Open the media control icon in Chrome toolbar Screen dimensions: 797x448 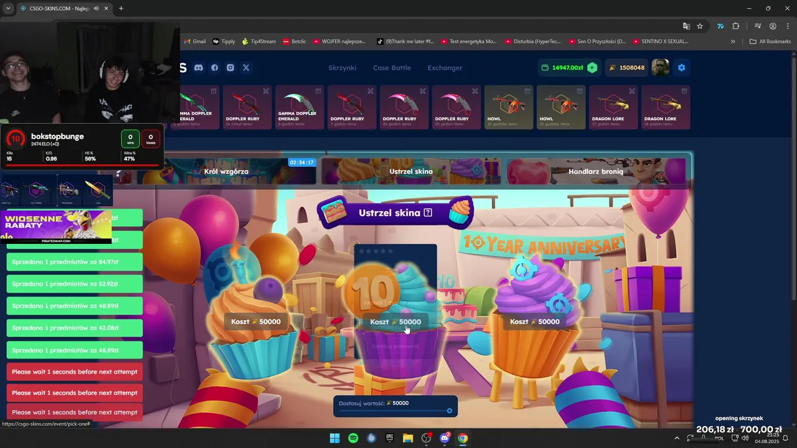[x=758, y=26]
